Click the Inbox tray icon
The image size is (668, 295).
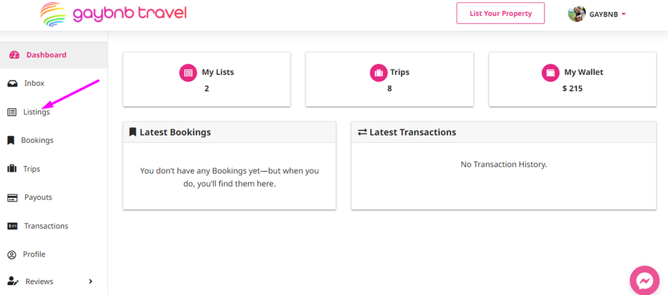pyautogui.click(x=12, y=83)
